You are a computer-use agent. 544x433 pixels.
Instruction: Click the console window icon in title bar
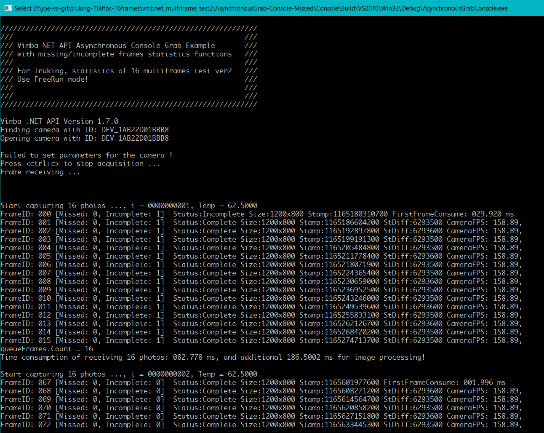pos(8,8)
